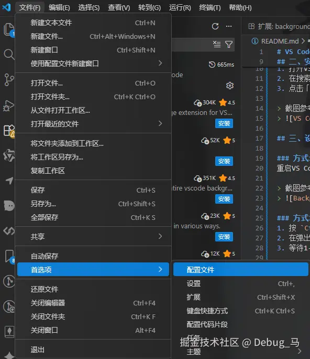Choose 新建文本文件 from File menu
The height and width of the screenshot is (359, 310).
tap(93, 23)
